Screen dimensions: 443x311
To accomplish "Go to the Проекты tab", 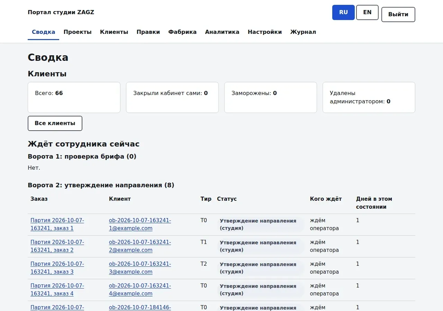I will (x=78, y=32).
